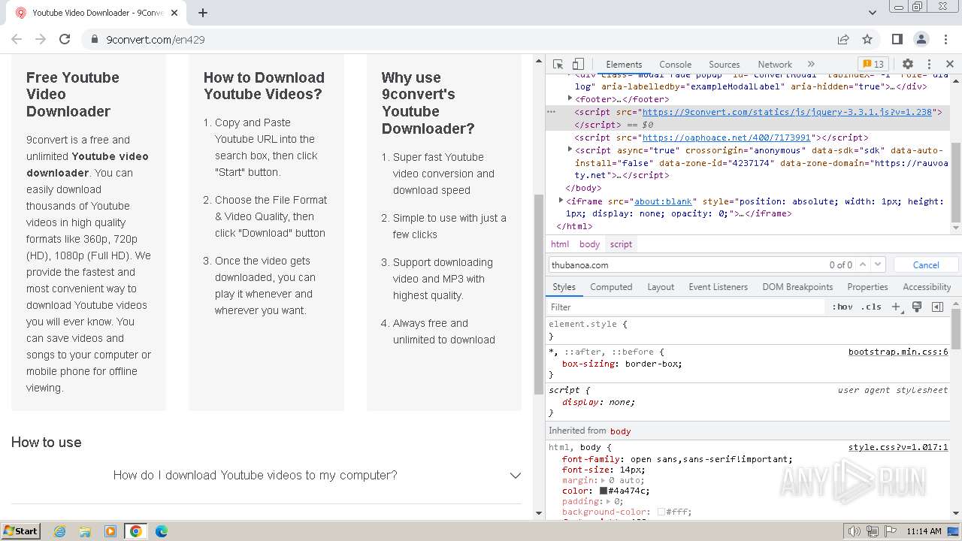Click the site lock icon in the address bar
Image resolution: width=962 pixels, height=541 pixels.
click(95, 39)
